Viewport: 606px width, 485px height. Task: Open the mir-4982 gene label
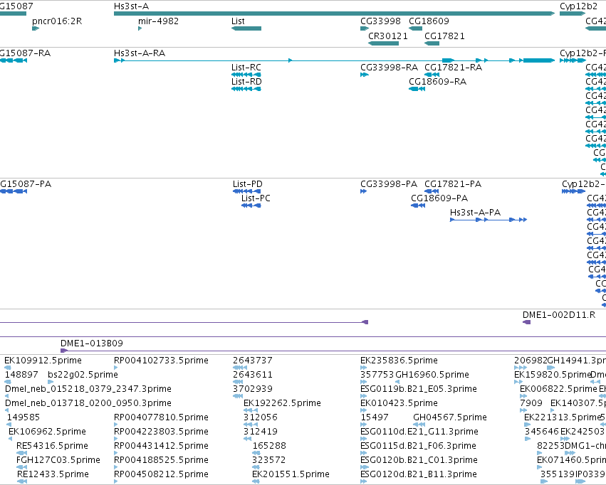coord(159,21)
